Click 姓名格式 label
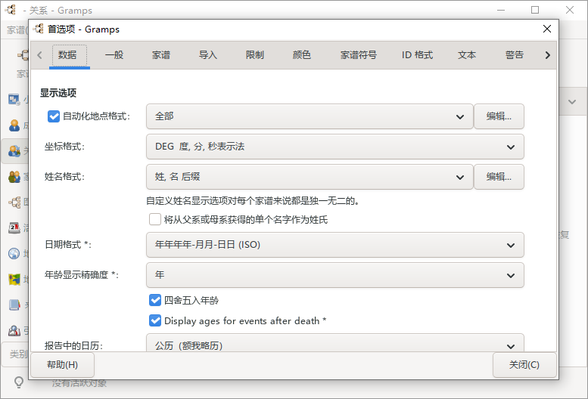The image size is (588, 399). (64, 176)
